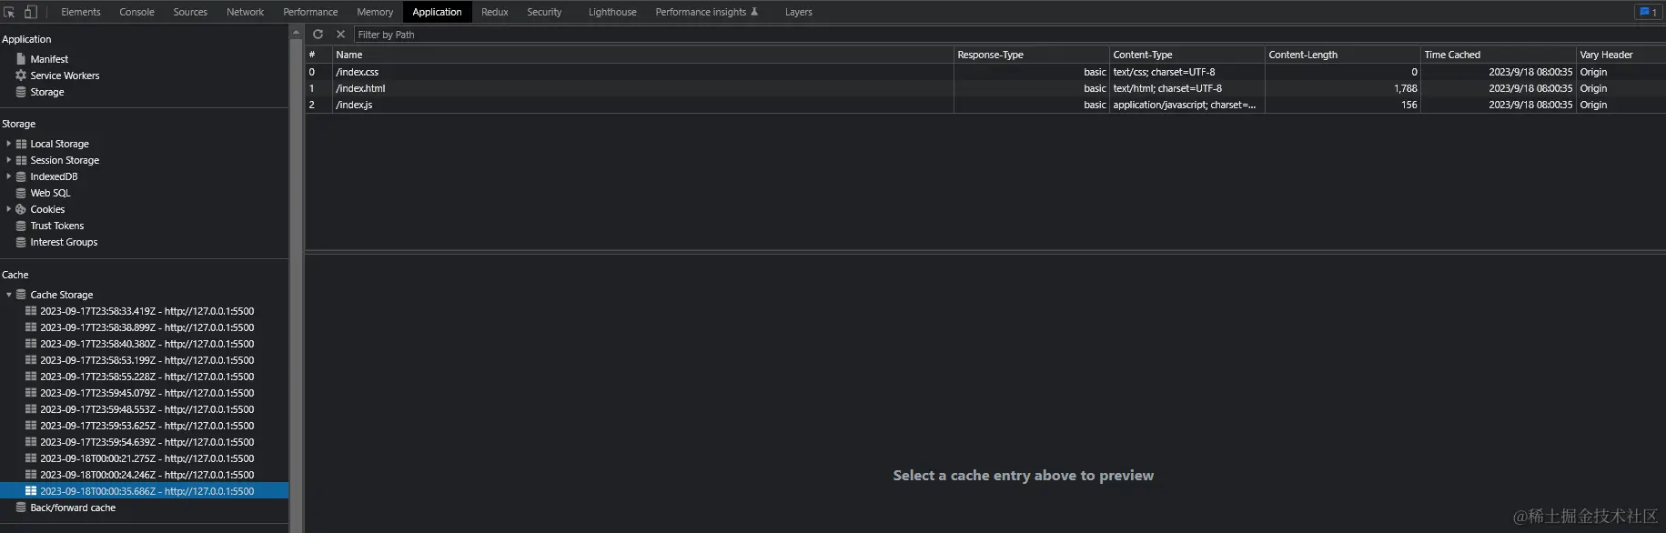
Task: Click the Back/forward cache database icon
Action: pyautogui.click(x=21, y=508)
